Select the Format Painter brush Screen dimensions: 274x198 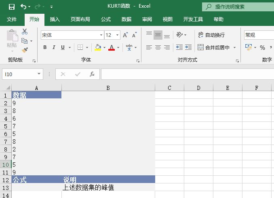coord(25,50)
